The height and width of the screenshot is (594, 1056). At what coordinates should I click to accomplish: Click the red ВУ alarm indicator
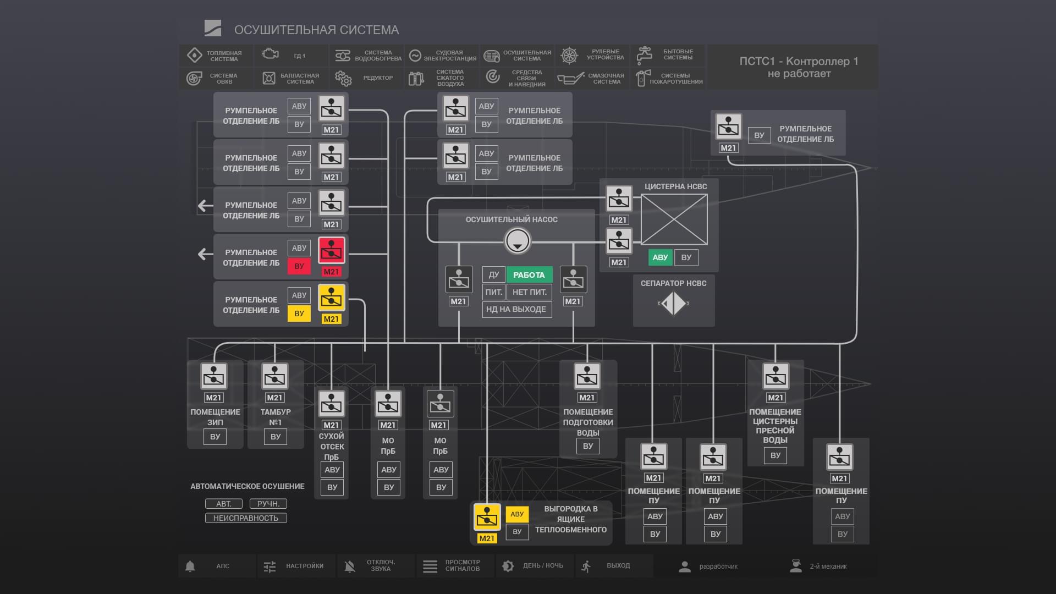pyautogui.click(x=299, y=266)
